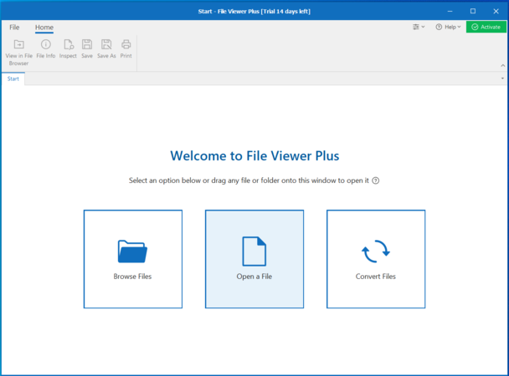Minimize the File Viewer Plus window
This screenshot has width=509, height=376.
click(x=450, y=12)
